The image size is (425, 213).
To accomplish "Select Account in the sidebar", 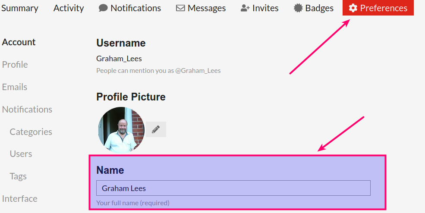I will (x=19, y=42).
